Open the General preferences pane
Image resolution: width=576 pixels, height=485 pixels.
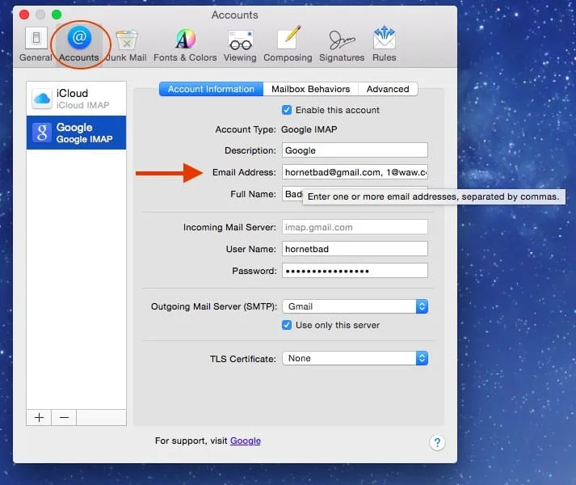[x=36, y=44]
